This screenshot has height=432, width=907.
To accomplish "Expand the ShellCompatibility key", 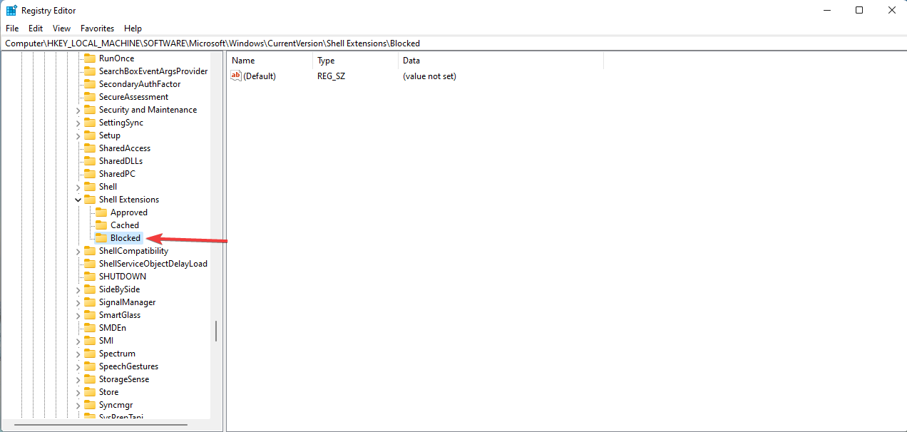I will point(78,251).
